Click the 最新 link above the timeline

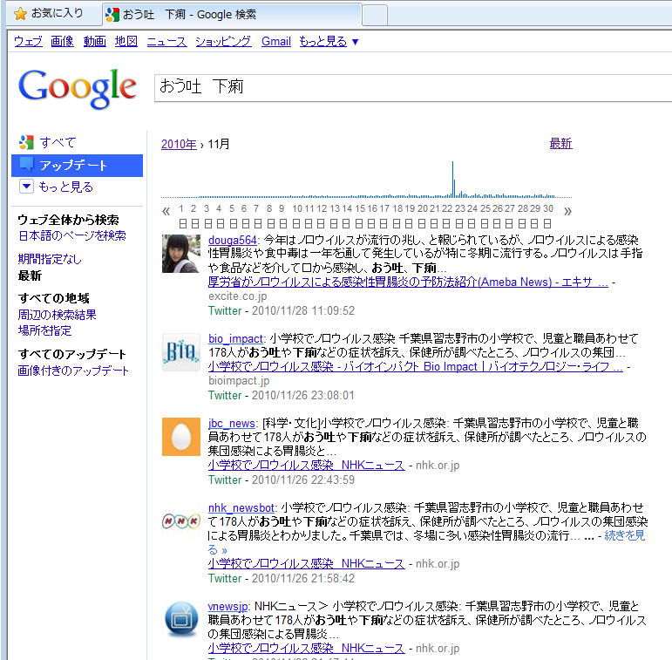(560, 143)
